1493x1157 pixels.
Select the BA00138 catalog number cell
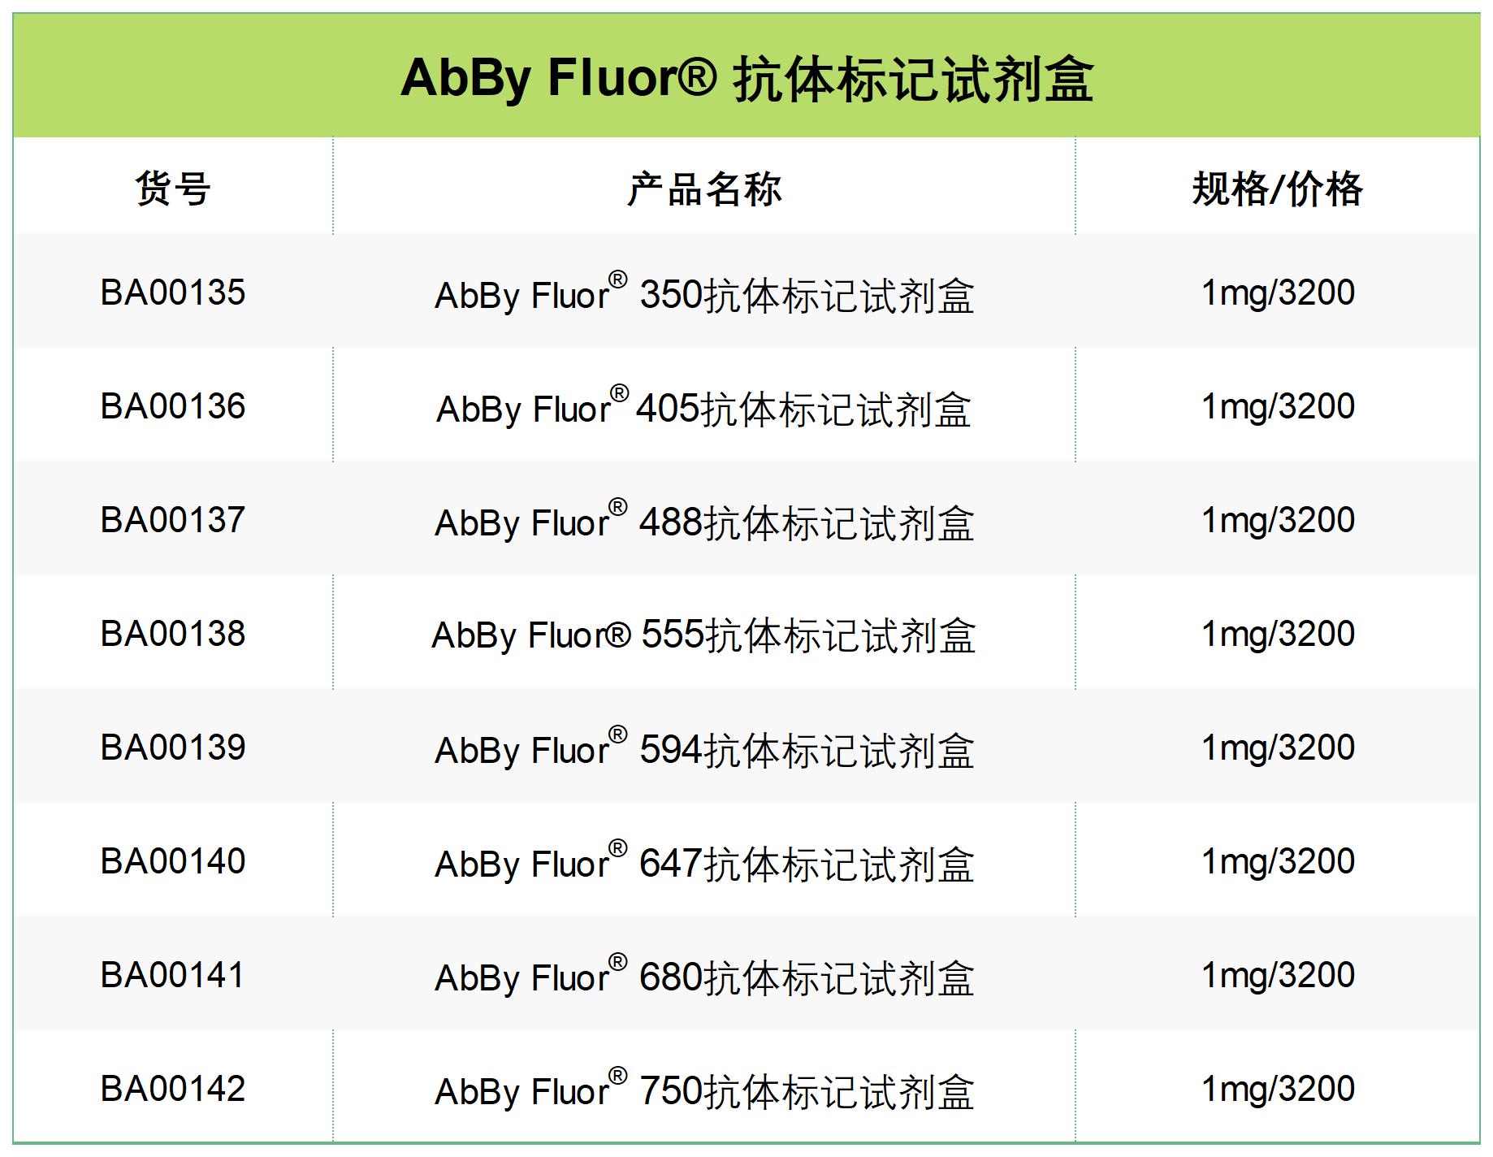(x=173, y=634)
